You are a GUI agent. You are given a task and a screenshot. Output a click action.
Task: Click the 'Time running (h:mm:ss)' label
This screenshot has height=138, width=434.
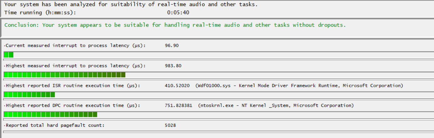pos(40,12)
